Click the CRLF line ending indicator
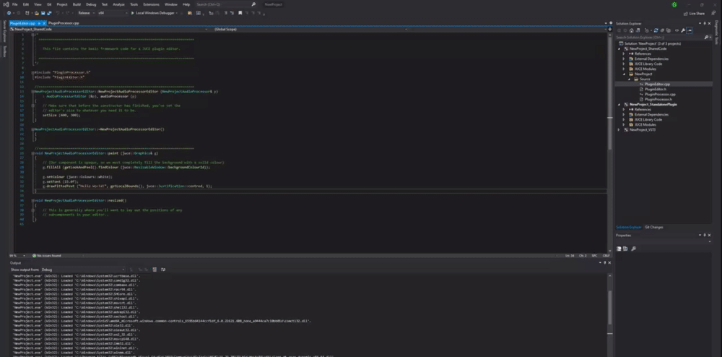Image resolution: width=722 pixels, height=357 pixels. click(x=606, y=255)
